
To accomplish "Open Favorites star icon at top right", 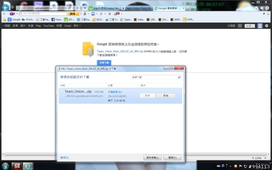I will (x=262, y=8).
